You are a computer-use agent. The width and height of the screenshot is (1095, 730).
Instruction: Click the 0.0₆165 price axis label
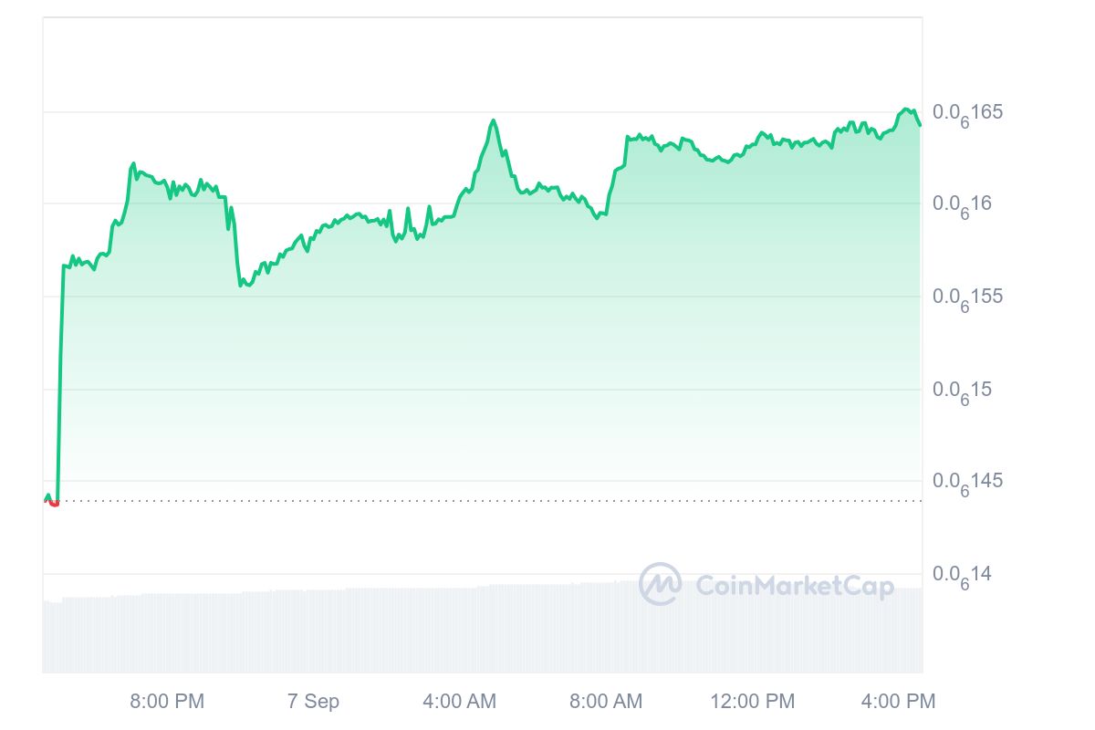click(x=967, y=113)
